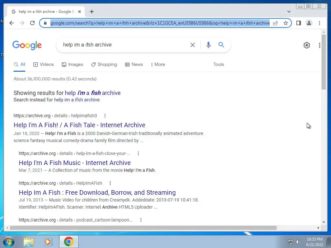Click the vertical scrollbar thumb
Viewport: 331px width, 248px height.
pyautogui.click(x=324, y=62)
